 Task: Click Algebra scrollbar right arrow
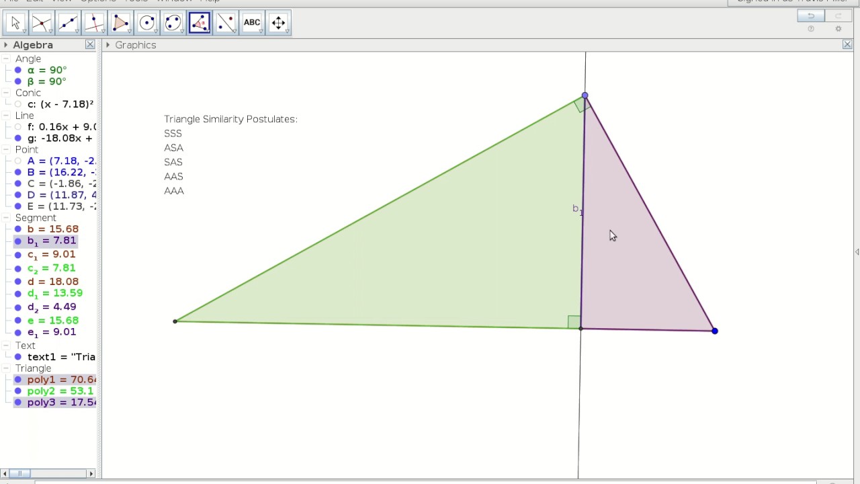coord(91,474)
